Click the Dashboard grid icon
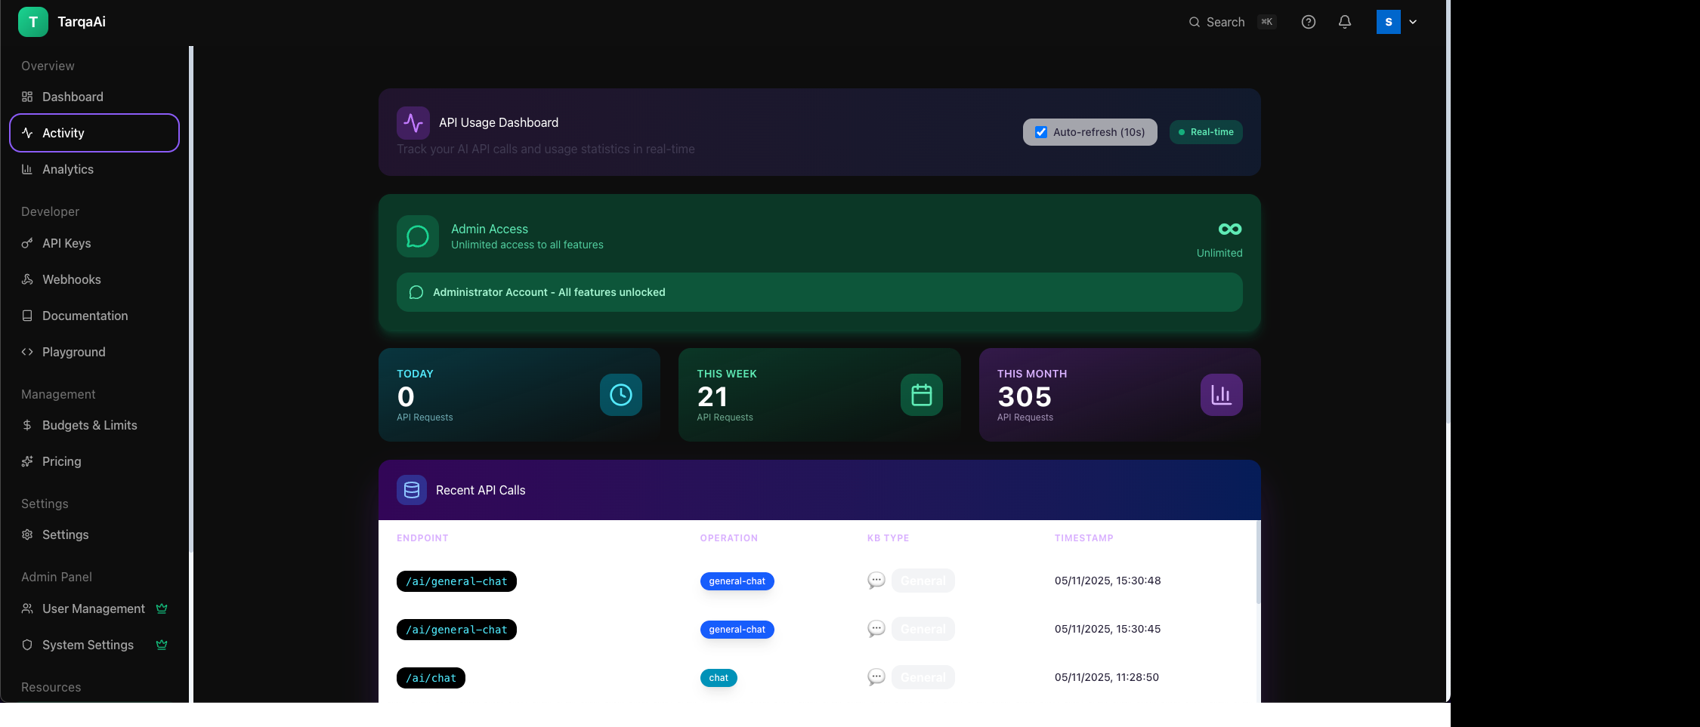Viewport: 1700px width, 727px height. point(27,97)
